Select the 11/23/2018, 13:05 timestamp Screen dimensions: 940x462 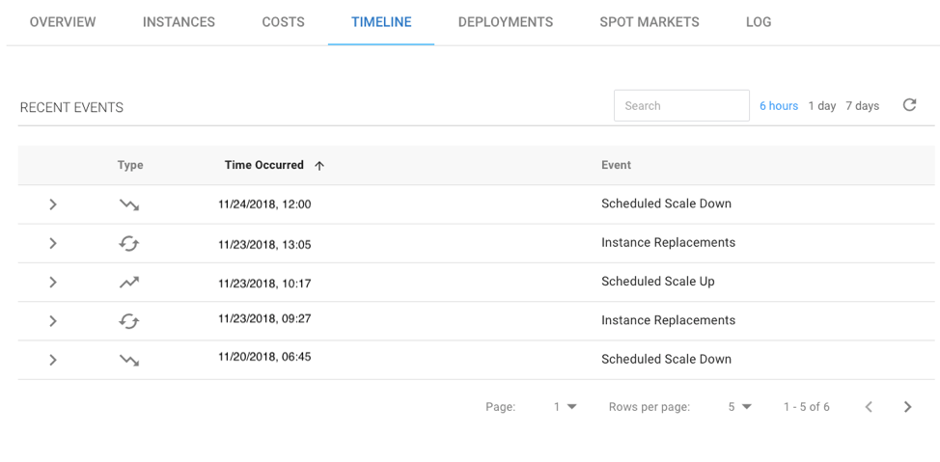point(264,244)
